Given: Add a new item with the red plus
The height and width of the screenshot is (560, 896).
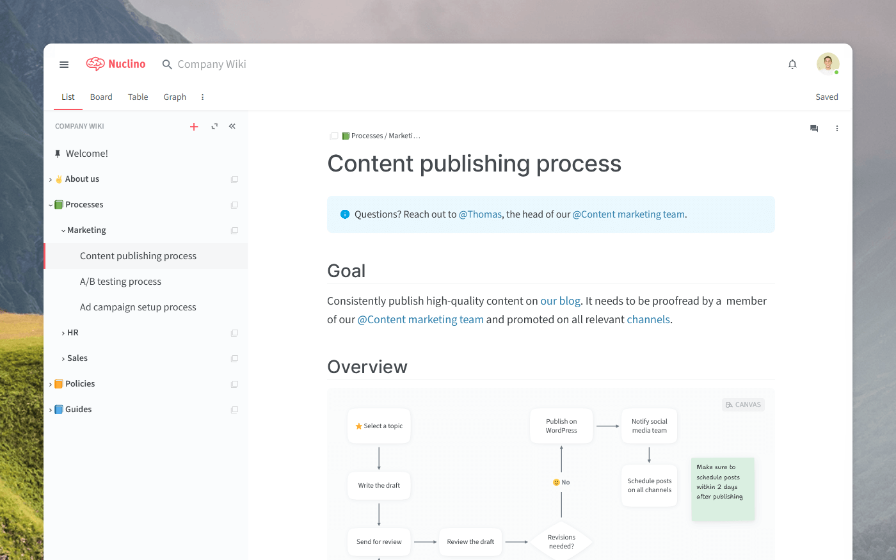Looking at the screenshot, I should (x=194, y=127).
